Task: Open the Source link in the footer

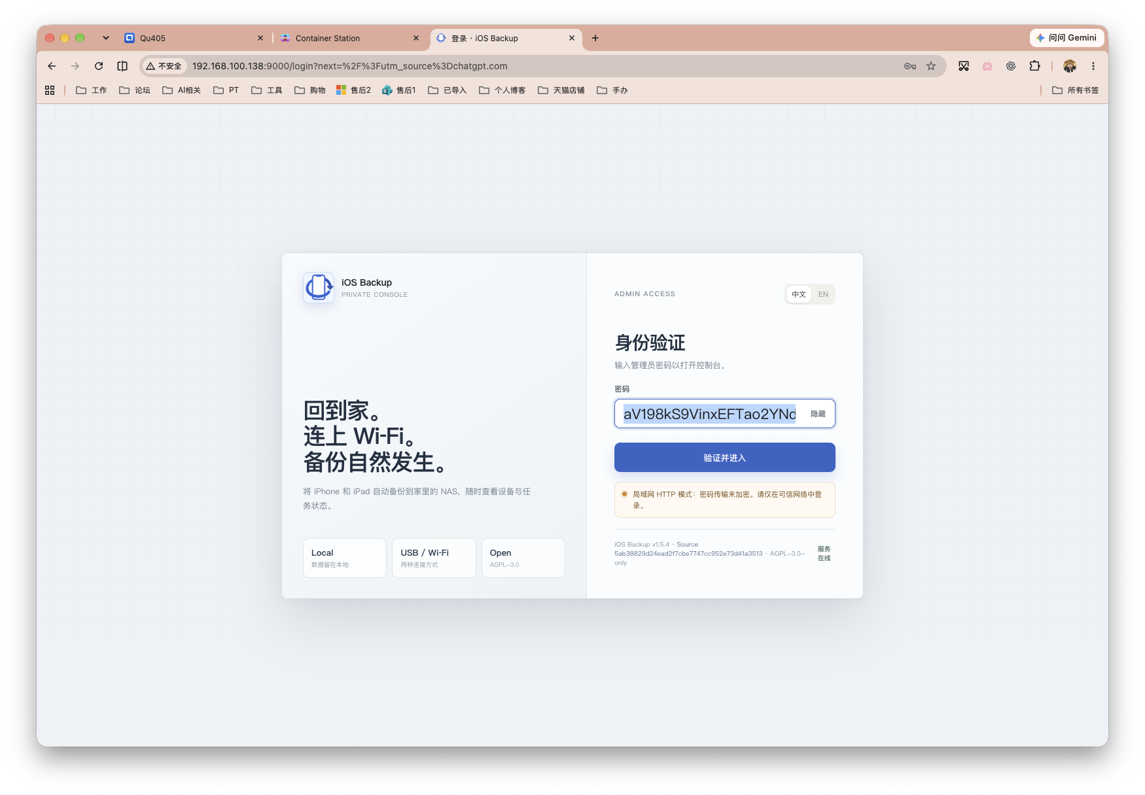Action: tap(687, 545)
